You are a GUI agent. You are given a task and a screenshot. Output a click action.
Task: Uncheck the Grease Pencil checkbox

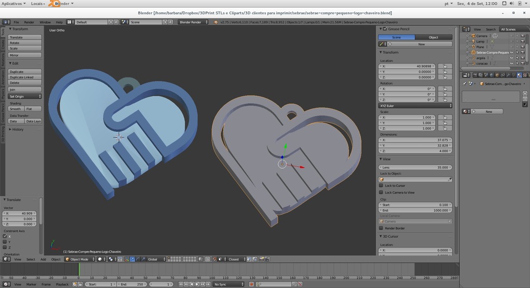pyautogui.click(x=385, y=29)
